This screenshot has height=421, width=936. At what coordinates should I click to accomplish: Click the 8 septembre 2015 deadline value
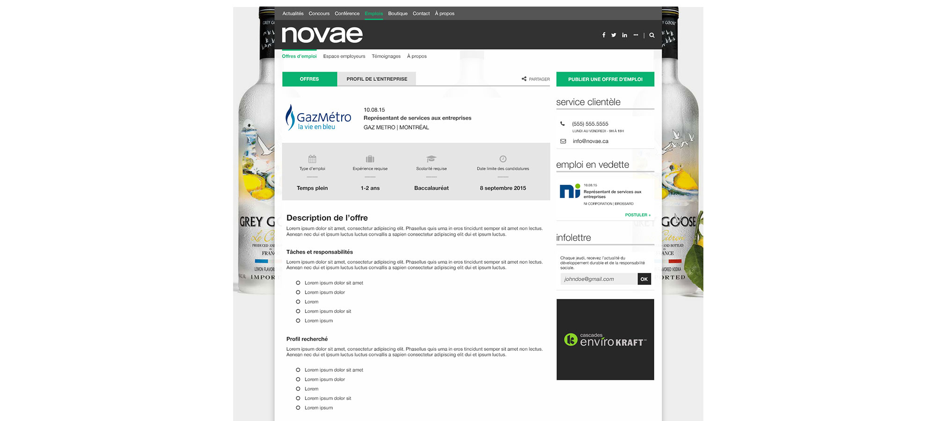[503, 188]
